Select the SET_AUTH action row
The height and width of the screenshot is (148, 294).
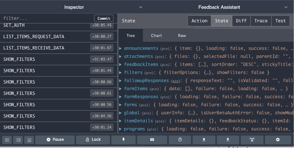point(58,26)
